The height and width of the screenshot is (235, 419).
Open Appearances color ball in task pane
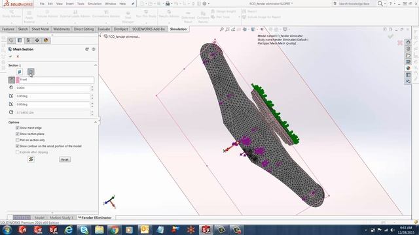[408, 69]
